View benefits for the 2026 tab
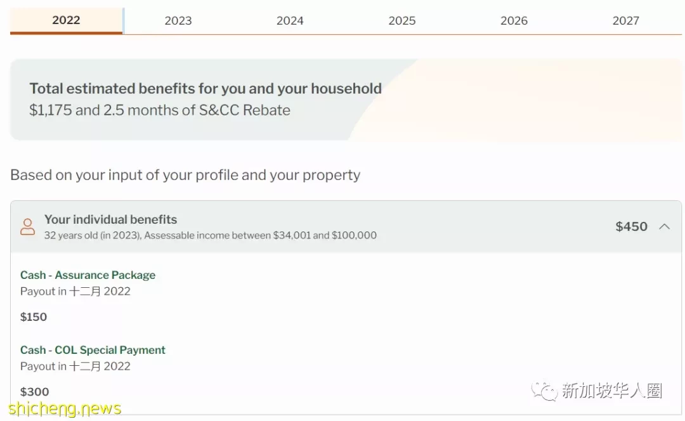This screenshot has width=685, height=421. (x=514, y=20)
